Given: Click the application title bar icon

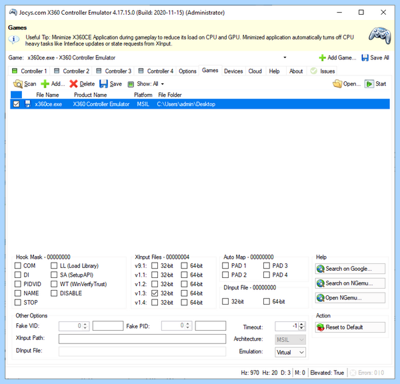Looking at the screenshot, I should click(x=13, y=12).
